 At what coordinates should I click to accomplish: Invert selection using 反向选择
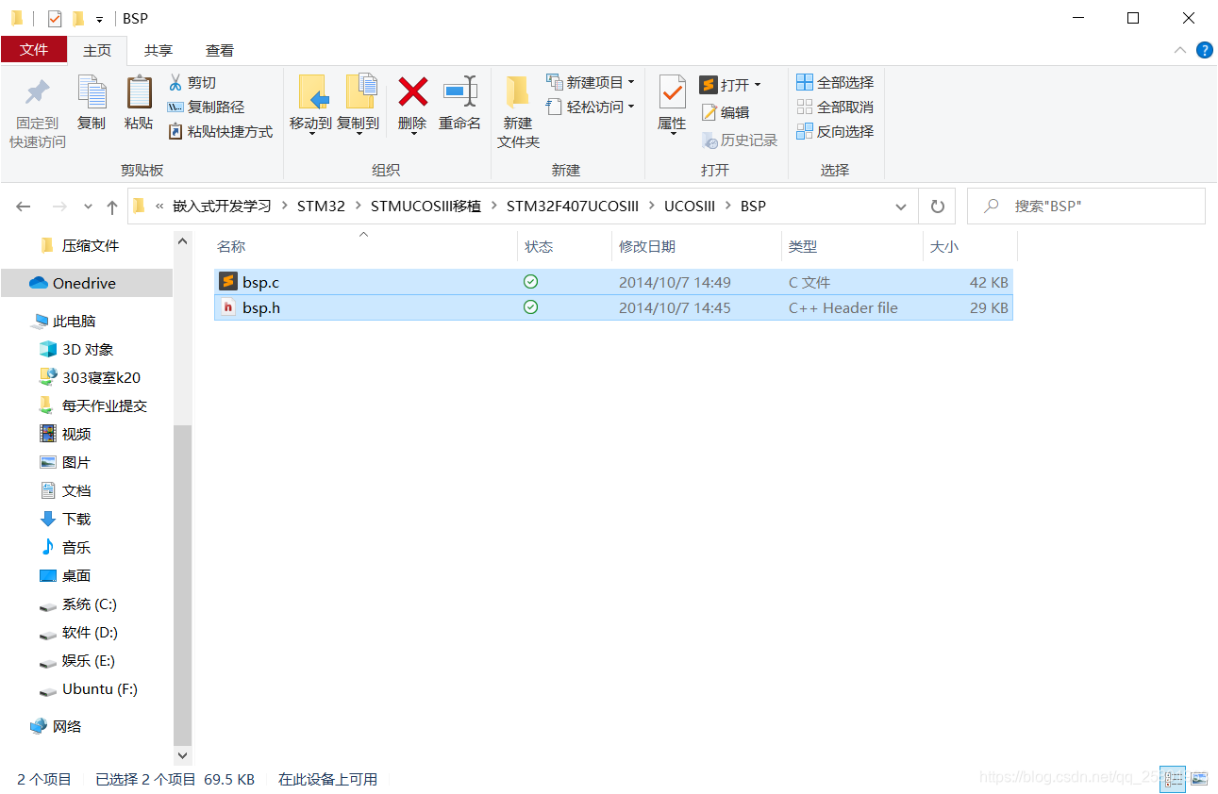tap(835, 132)
